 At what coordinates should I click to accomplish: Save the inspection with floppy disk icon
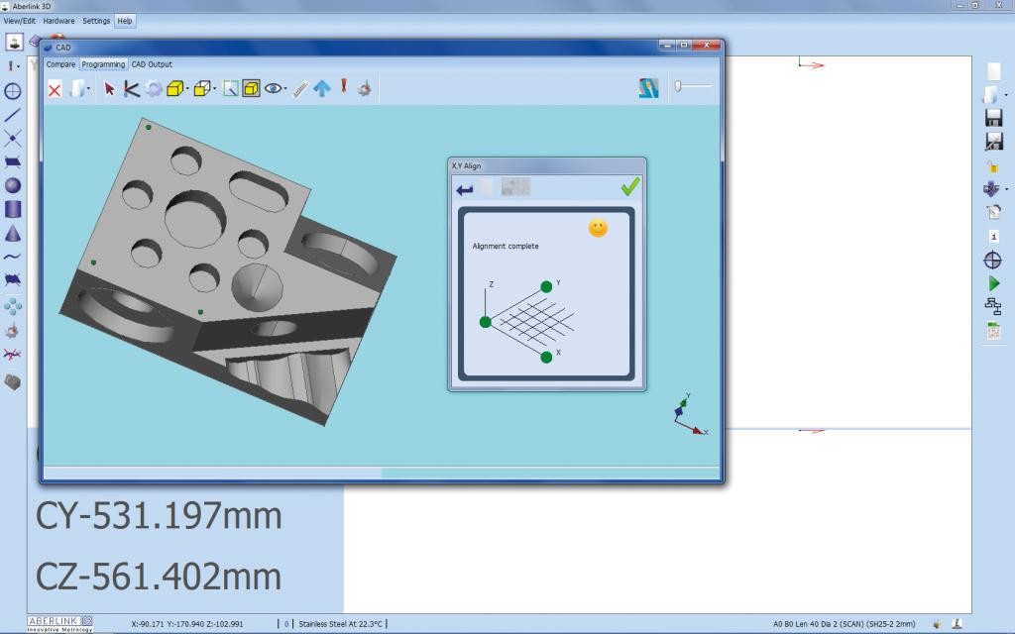(x=993, y=118)
